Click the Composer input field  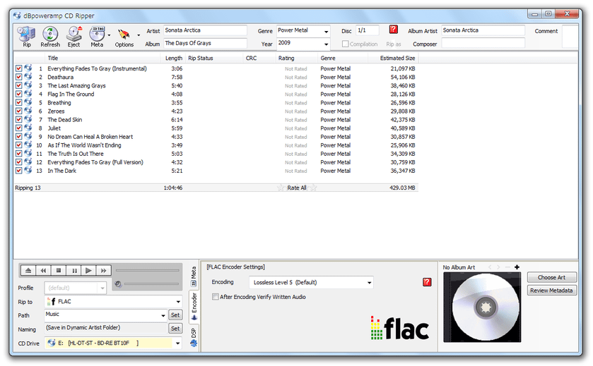click(483, 44)
